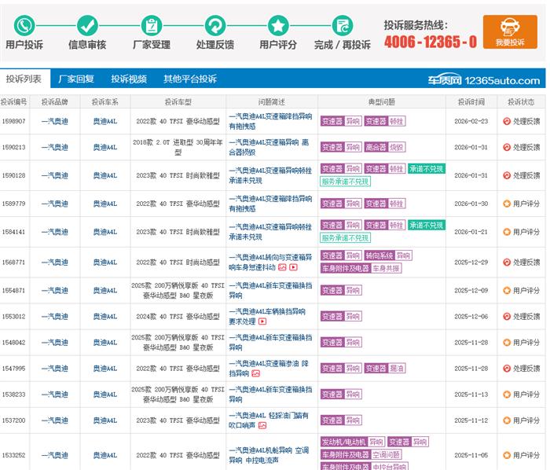This screenshot has height=470, width=550.
Task: Open the 其他平台投诉 tab
Action: (190, 79)
